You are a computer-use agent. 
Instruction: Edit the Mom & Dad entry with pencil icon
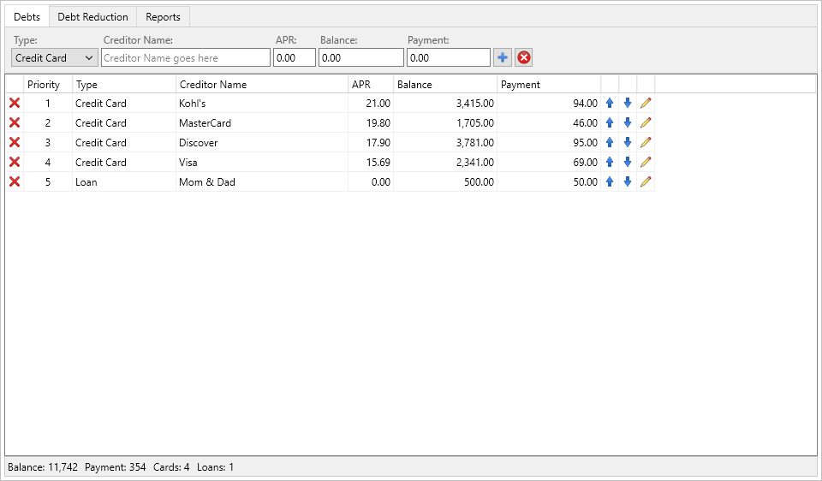646,181
